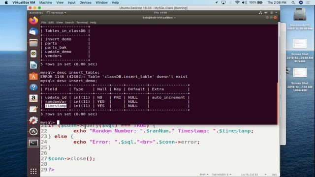315x177 pixels.
Task: Toggle the INS insert mode indicator
Action: [274, 175]
